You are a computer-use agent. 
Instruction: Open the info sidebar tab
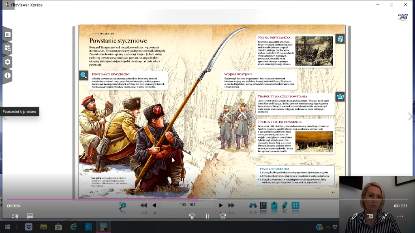7,75
